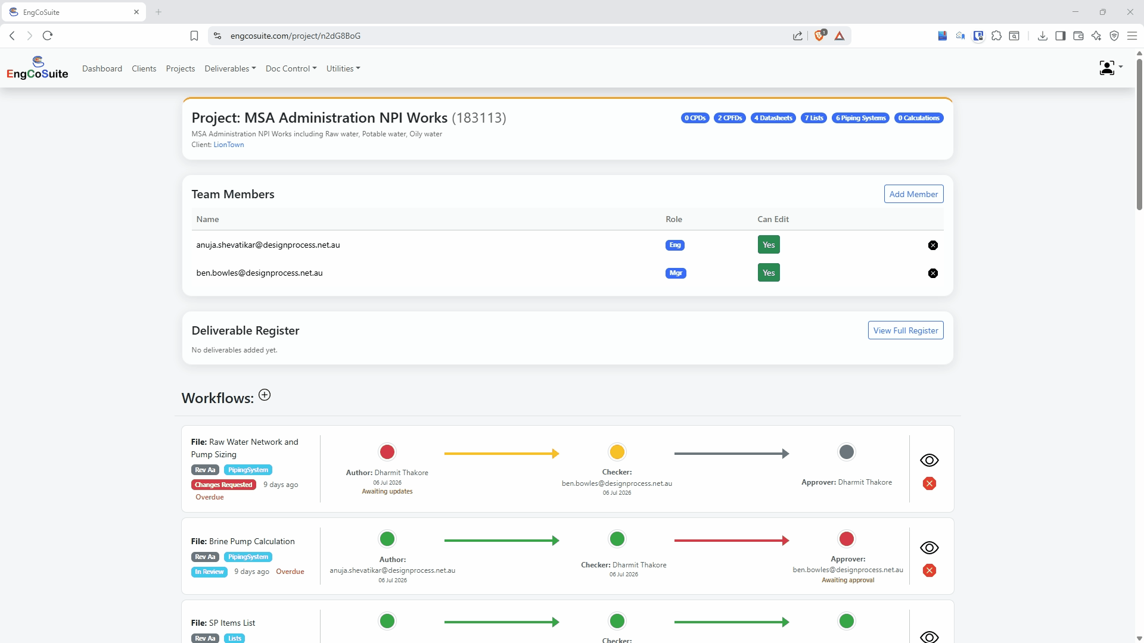
Task: Open Brave Wallet
Action: (x=1078, y=36)
